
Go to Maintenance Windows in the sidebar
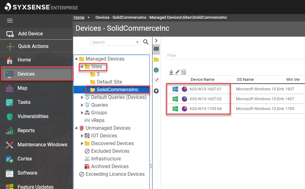42,144
